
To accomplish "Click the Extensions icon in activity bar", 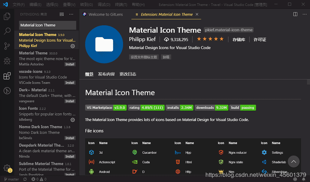I will tap(7, 76).
